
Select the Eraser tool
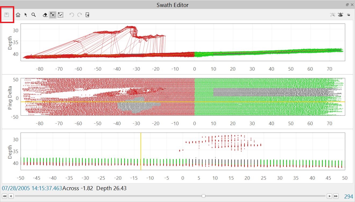tap(45, 15)
